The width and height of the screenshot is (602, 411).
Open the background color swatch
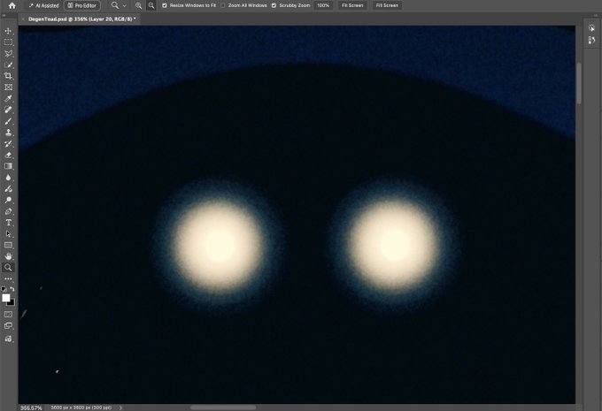tap(12, 303)
